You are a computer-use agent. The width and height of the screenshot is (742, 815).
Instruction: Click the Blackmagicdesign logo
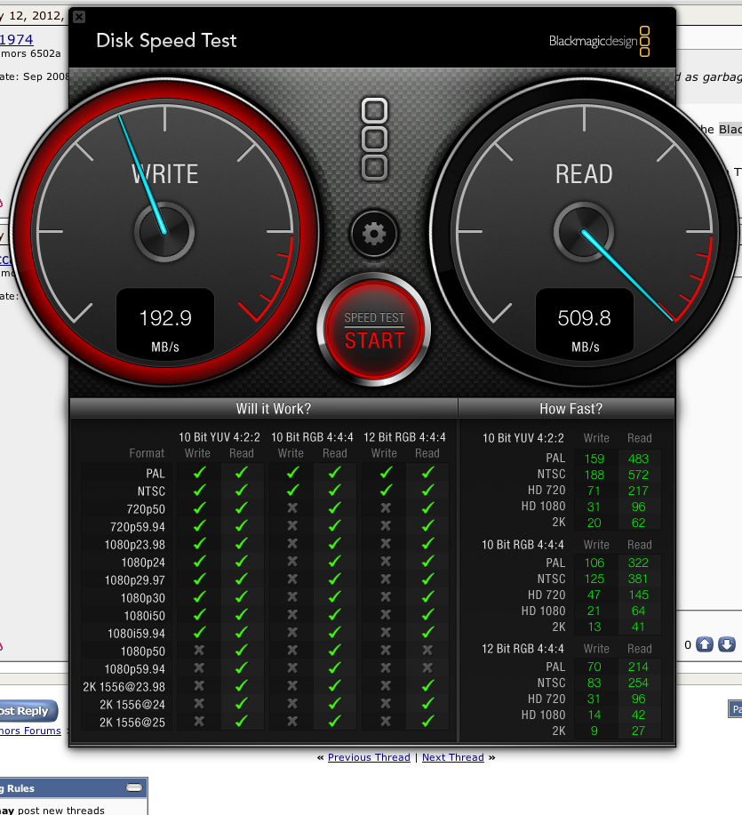coord(599,41)
